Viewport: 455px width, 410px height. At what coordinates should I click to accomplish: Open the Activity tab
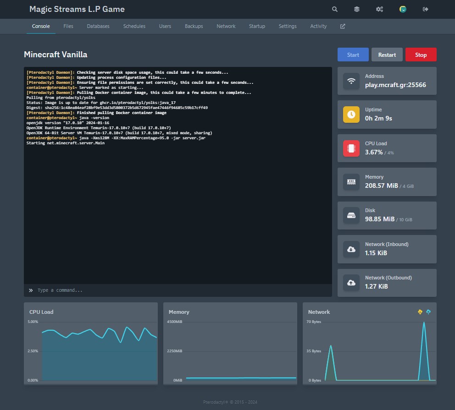(x=318, y=26)
